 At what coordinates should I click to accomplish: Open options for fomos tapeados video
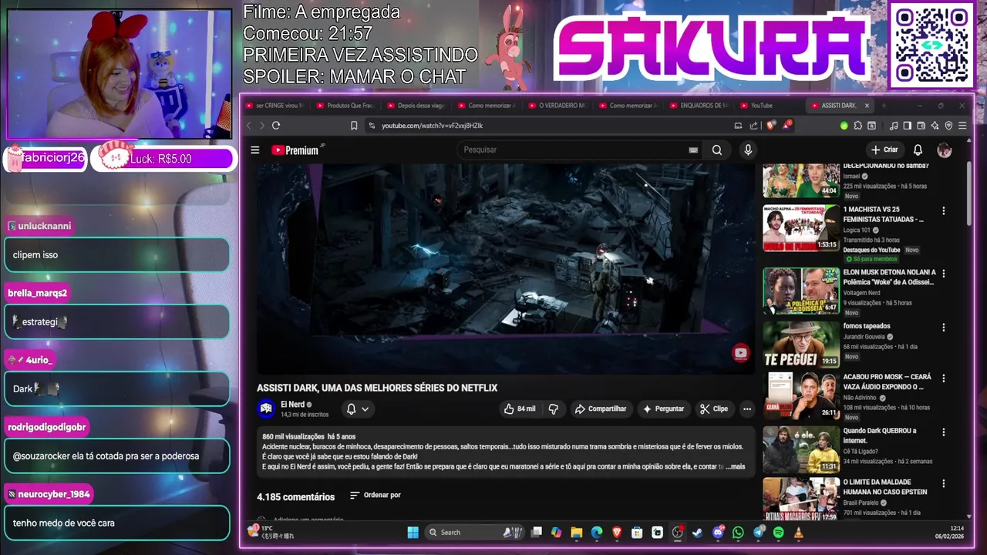point(943,328)
